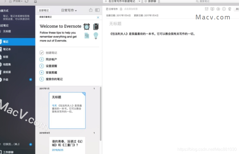This screenshot has height=154, width=239.
Task: Open the notifications bell icon
Action: click(x=35, y=1)
